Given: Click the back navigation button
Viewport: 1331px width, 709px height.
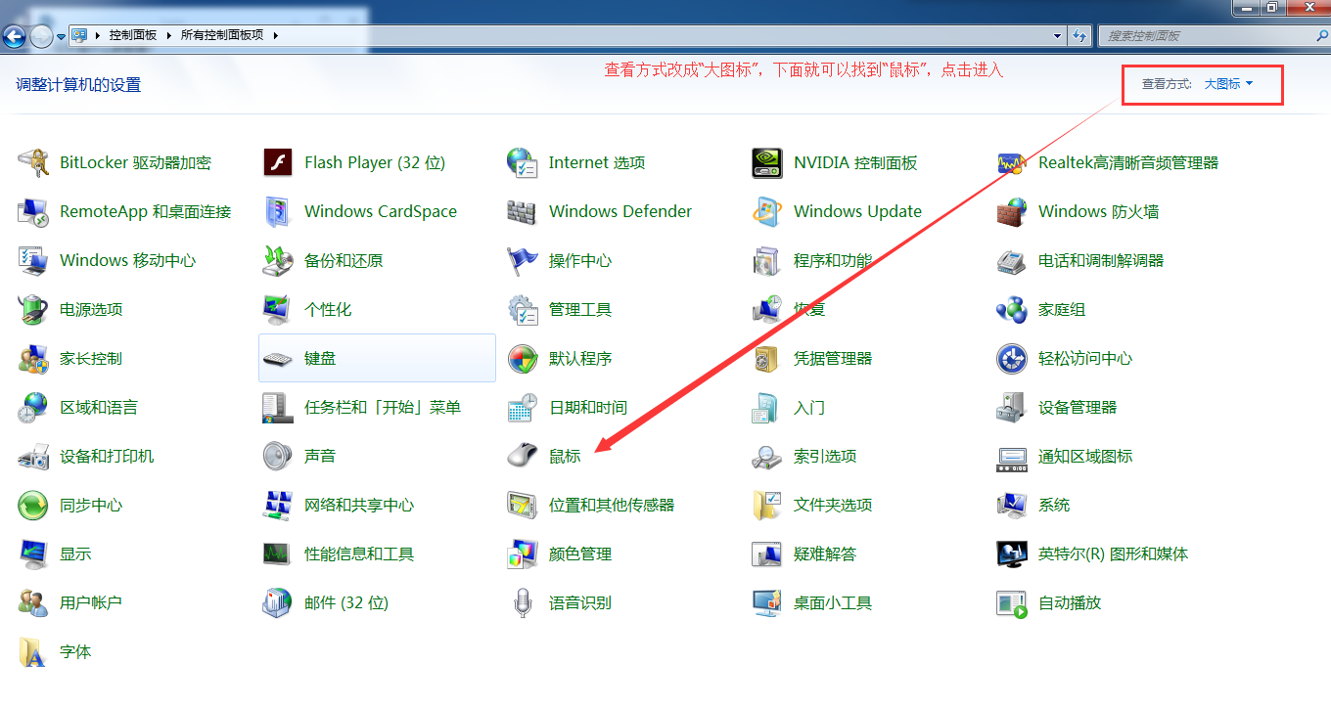Looking at the screenshot, I should tap(14, 37).
